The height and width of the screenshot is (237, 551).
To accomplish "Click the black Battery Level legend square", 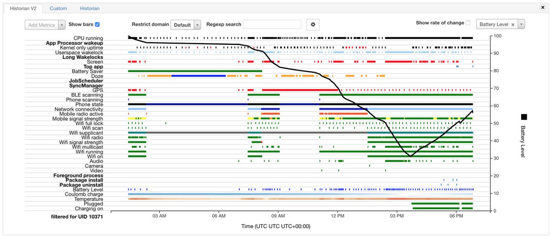I will (x=524, y=117).
